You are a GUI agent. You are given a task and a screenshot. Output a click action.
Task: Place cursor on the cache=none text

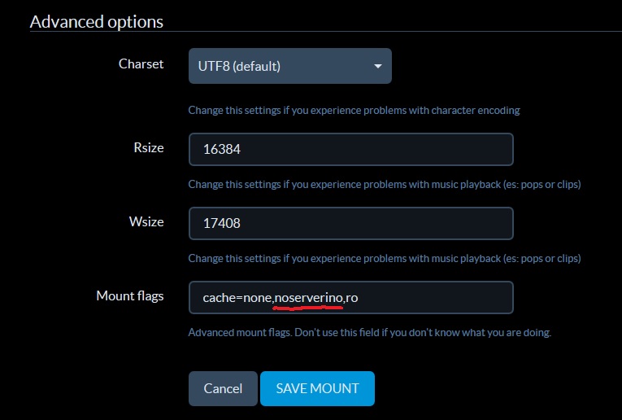(x=237, y=298)
